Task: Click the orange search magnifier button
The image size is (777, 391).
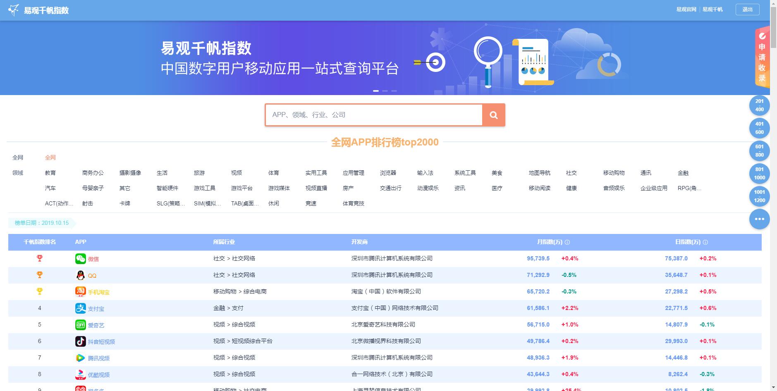Action: point(493,115)
